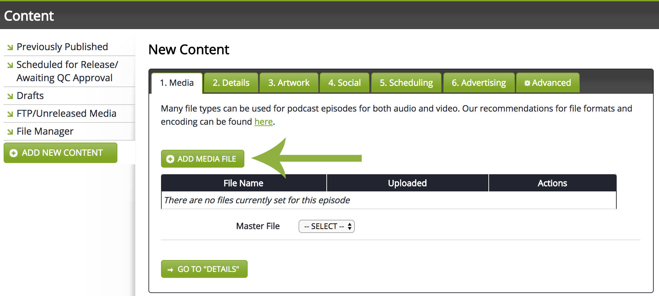Click the arrow icon beside FTP/Unreleased Media
Screen dimensions: 659x296
click(x=10, y=114)
